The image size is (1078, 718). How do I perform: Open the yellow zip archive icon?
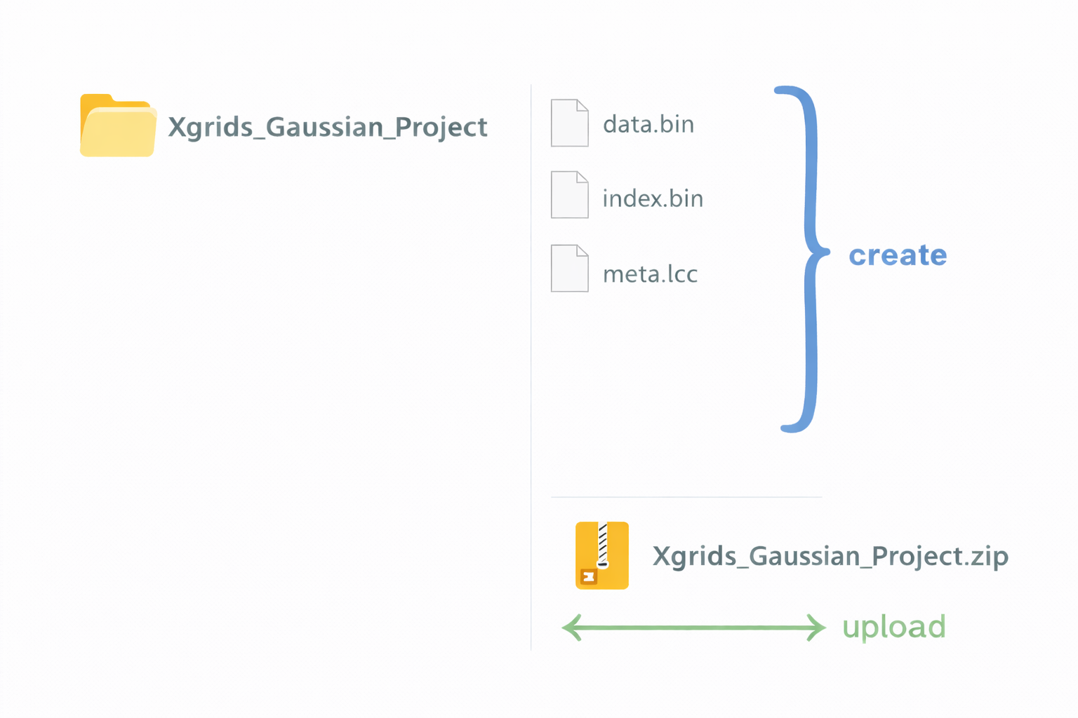(601, 555)
